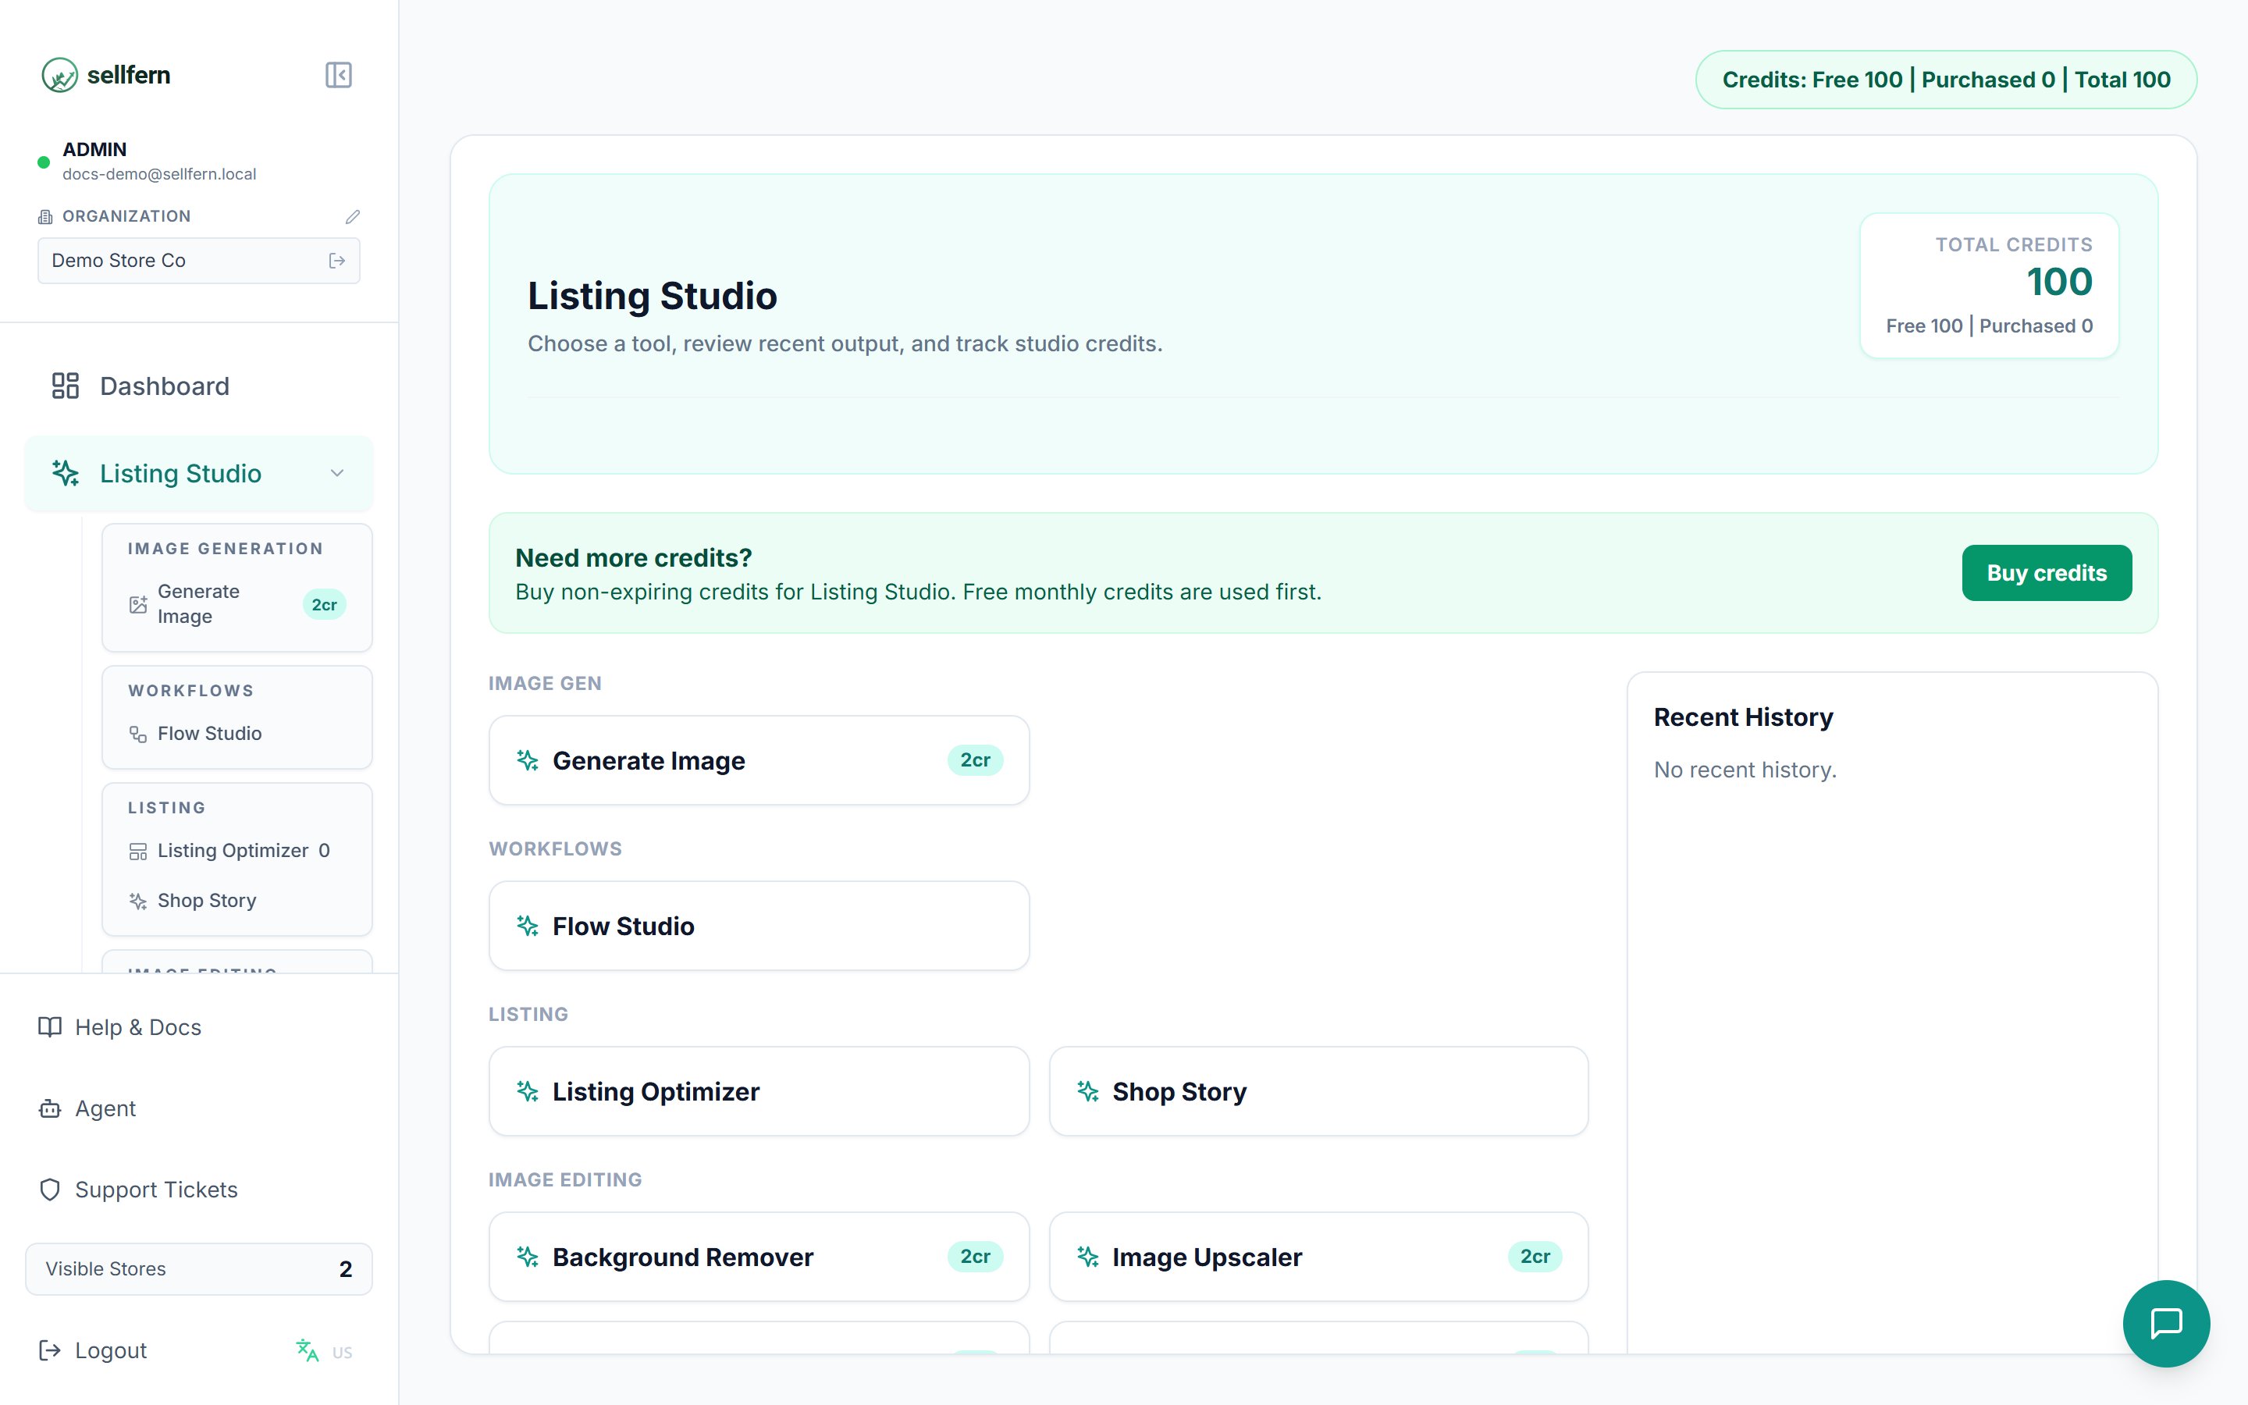The height and width of the screenshot is (1405, 2248).
Task: Click sparkle icon on Flow Studio card
Action: click(528, 926)
